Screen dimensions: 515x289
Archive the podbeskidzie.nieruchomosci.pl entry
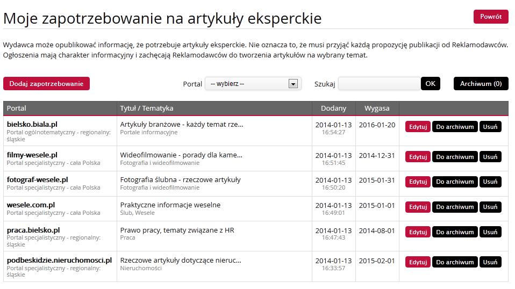455,262
